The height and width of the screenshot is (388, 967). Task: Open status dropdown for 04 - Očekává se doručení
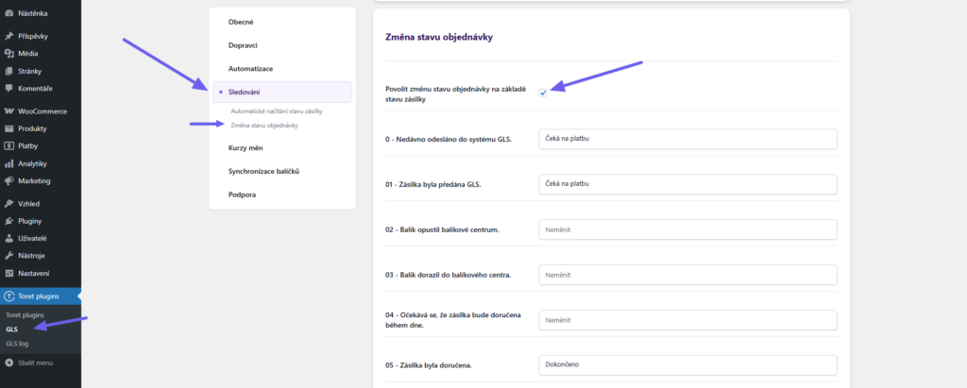coord(687,320)
